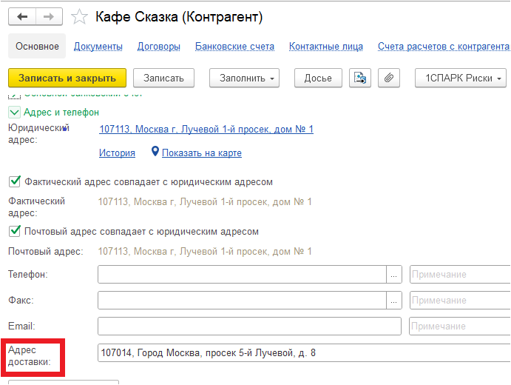Open the Контактные лица tab

tap(326, 47)
